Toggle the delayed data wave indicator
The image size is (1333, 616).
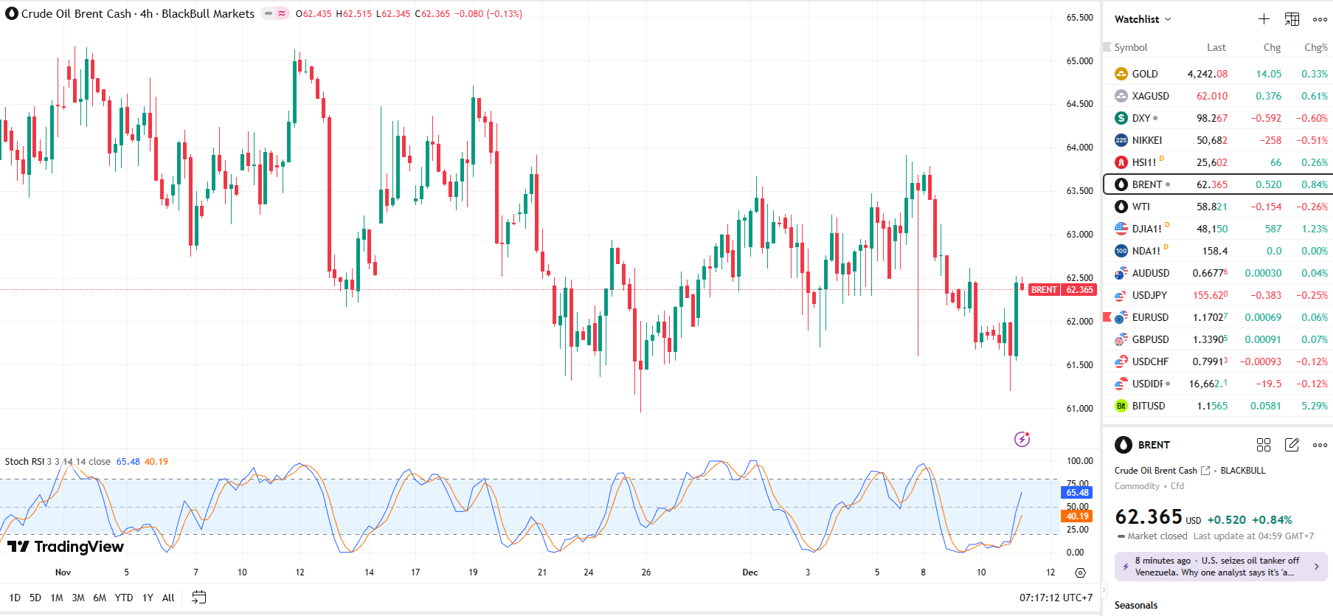click(x=282, y=14)
